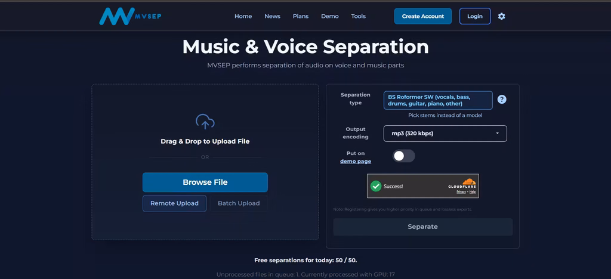Follow the demo page link
Viewport: 611px width, 279px height.
click(x=356, y=161)
